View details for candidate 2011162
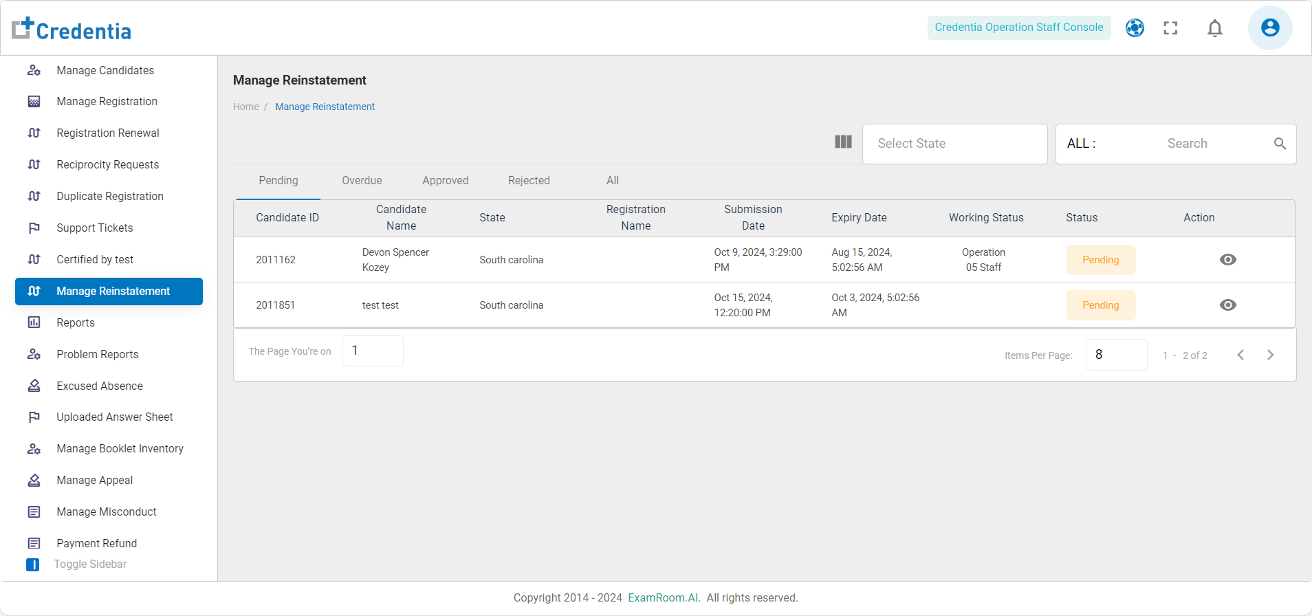The width and height of the screenshot is (1312, 616). [1227, 260]
